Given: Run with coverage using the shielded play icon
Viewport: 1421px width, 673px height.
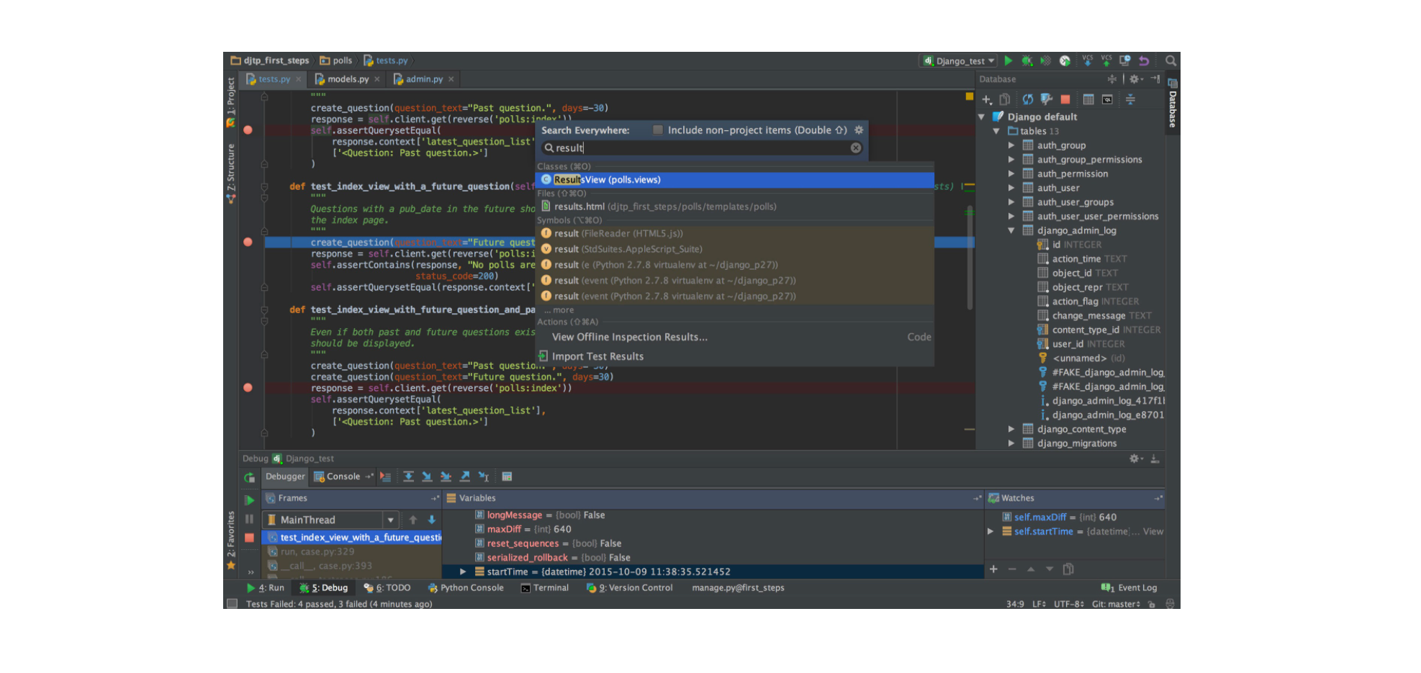Looking at the screenshot, I should tap(1045, 60).
